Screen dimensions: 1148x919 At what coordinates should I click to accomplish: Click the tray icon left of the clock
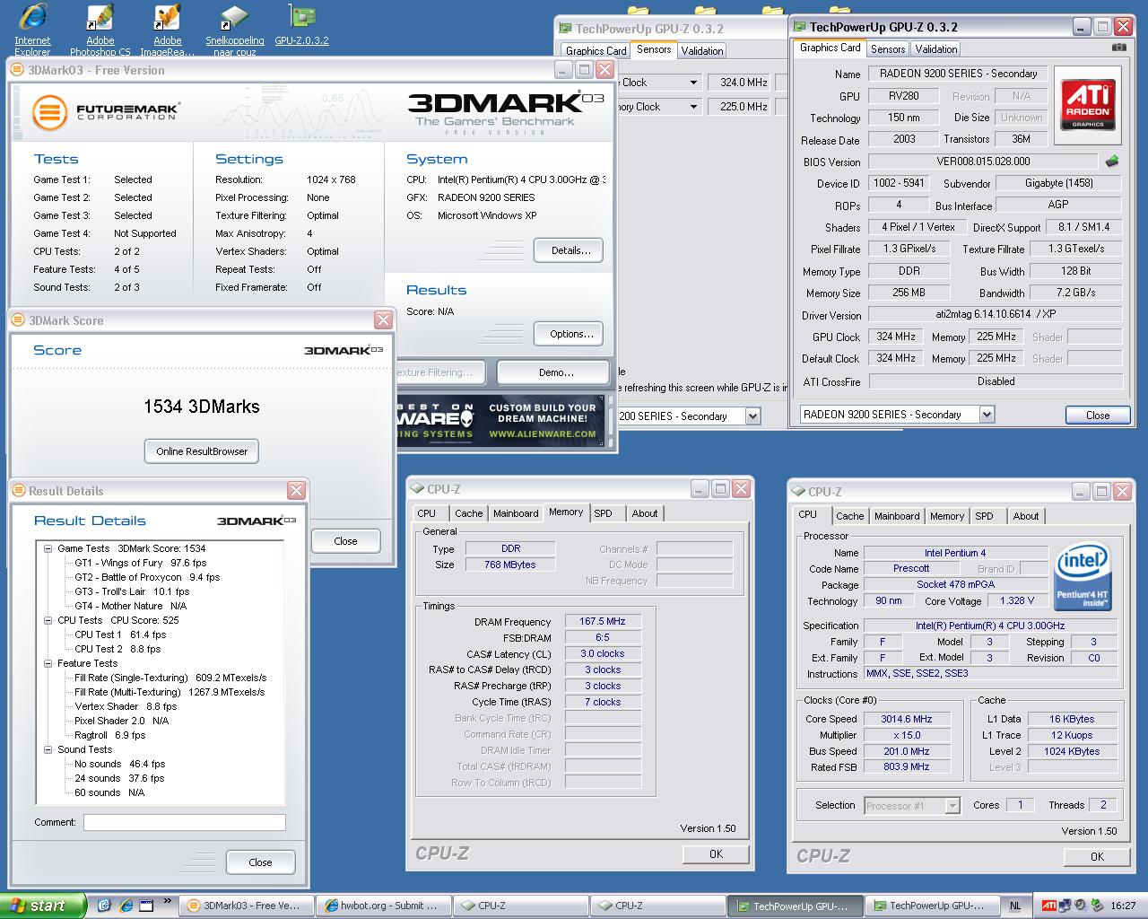coord(1097,906)
